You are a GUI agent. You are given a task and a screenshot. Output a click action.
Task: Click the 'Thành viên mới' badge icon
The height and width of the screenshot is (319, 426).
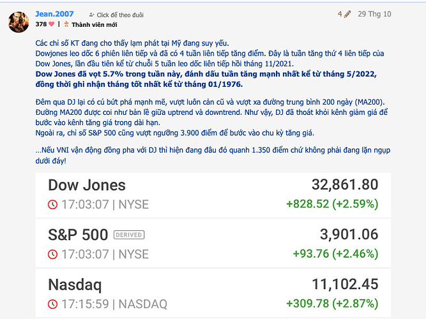[66, 24]
